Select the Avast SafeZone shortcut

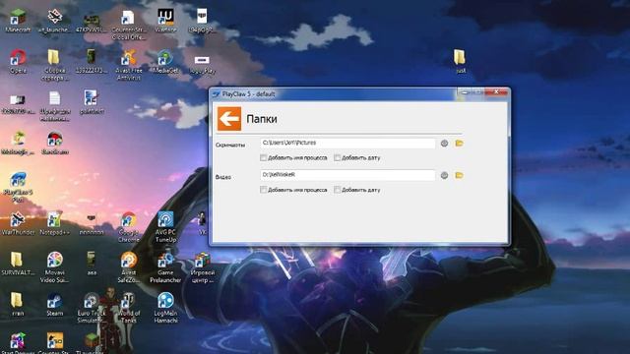pos(128,267)
